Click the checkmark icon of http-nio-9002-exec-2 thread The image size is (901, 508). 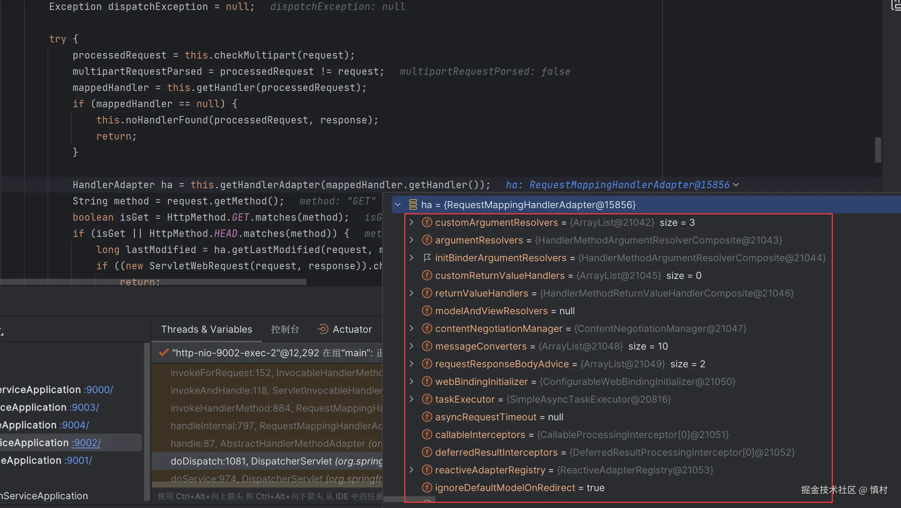click(164, 353)
